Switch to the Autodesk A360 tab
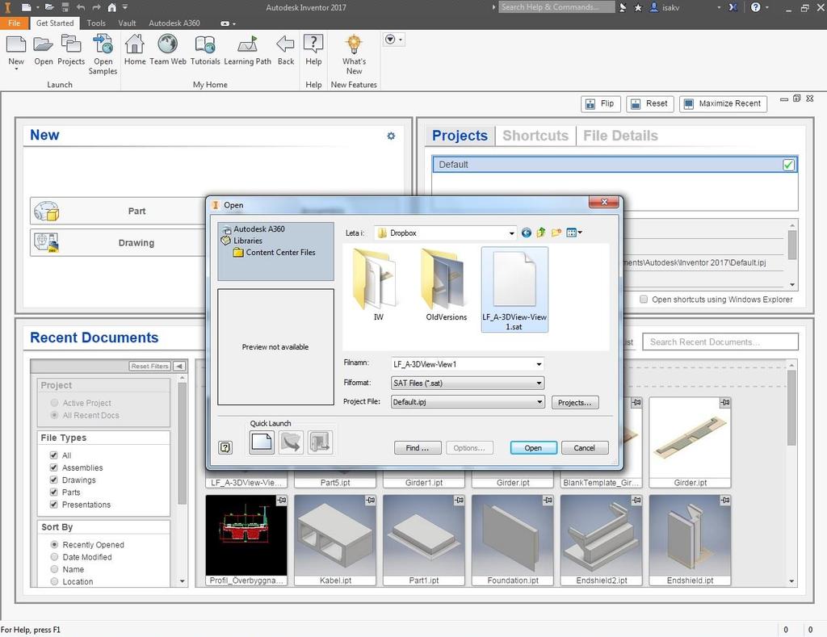The image size is (827, 637). pos(174,23)
